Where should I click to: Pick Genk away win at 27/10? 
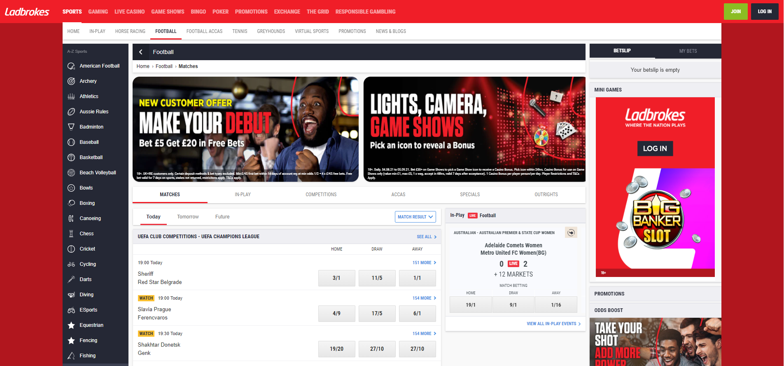(417, 349)
